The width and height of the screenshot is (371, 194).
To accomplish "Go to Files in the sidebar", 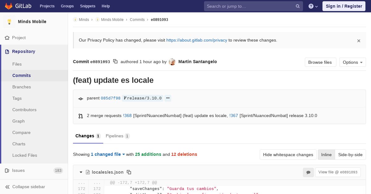I will (x=17, y=64).
